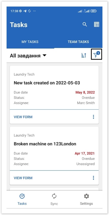This screenshot has height=215, width=109.
Task: Select the May 8, 2022 due date
Action: tap(85, 93)
